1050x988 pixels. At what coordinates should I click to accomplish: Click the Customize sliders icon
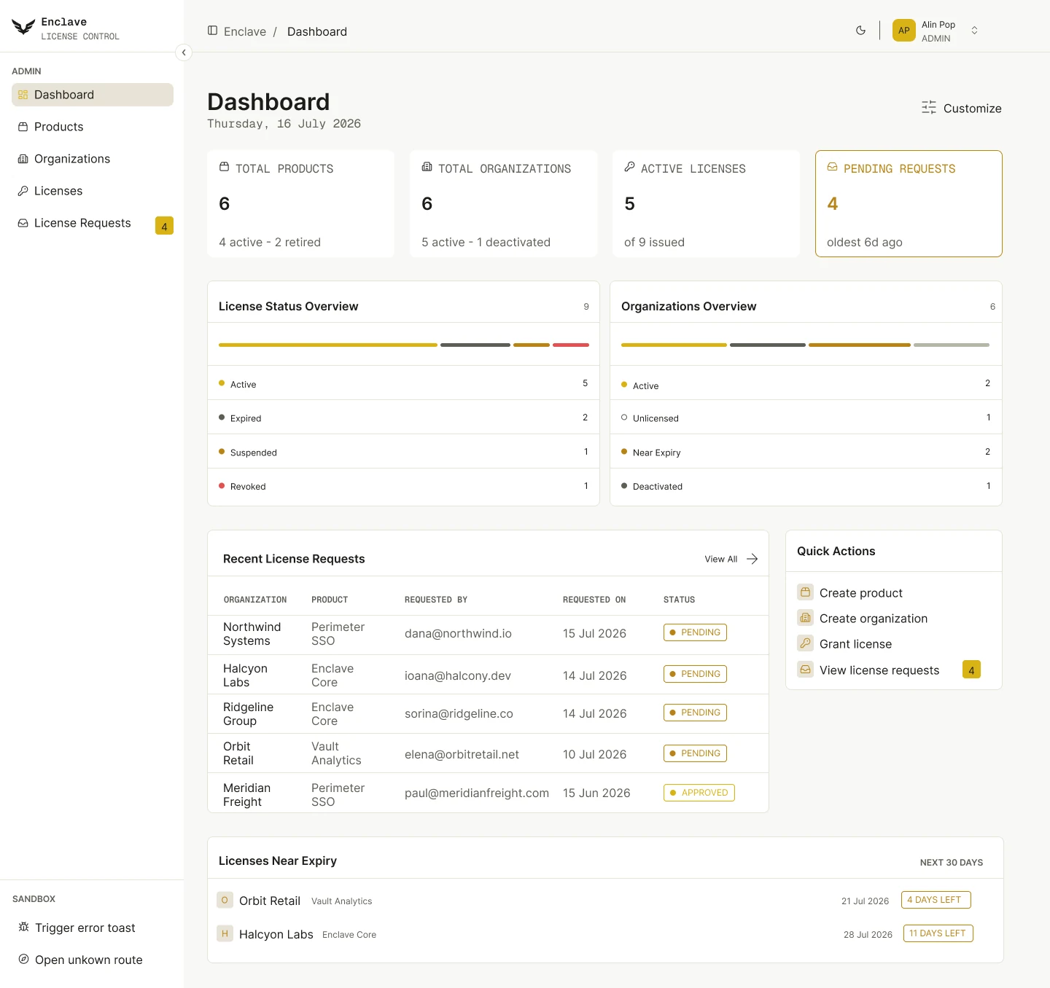[929, 108]
